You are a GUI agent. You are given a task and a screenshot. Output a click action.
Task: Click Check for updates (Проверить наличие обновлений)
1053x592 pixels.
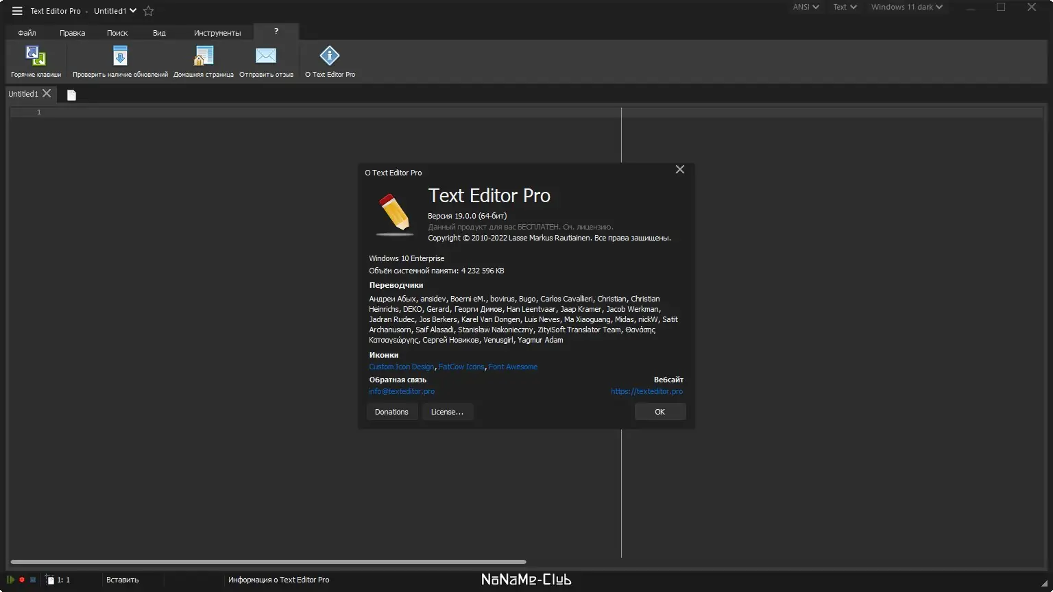[120, 62]
